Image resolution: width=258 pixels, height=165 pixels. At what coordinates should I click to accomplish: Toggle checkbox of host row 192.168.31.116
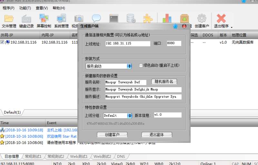pyautogui.click(x=2, y=42)
